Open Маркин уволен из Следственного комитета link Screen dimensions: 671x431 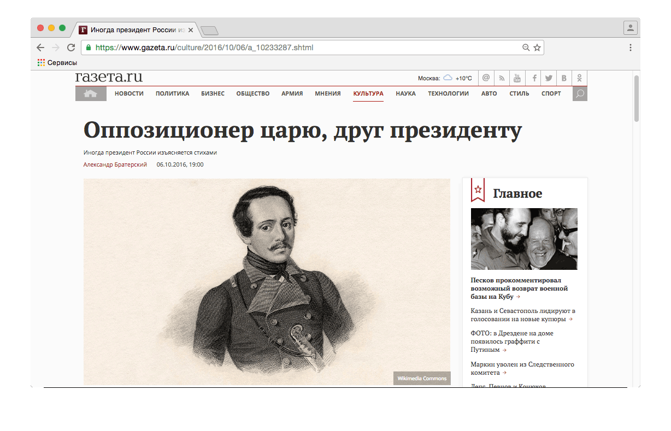[522, 368]
